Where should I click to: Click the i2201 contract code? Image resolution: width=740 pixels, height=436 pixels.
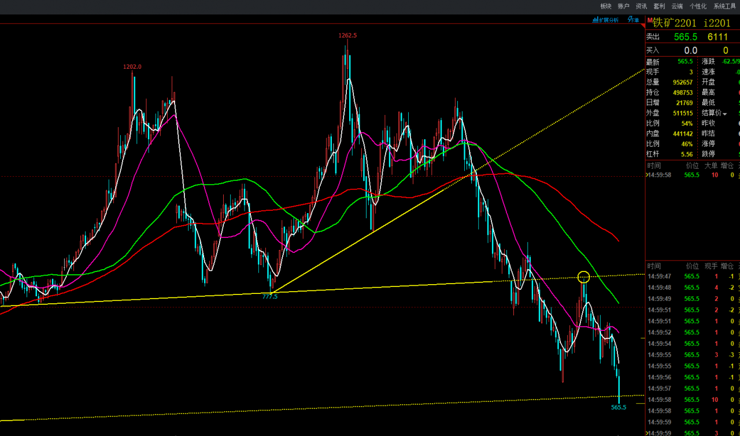coord(717,23)
